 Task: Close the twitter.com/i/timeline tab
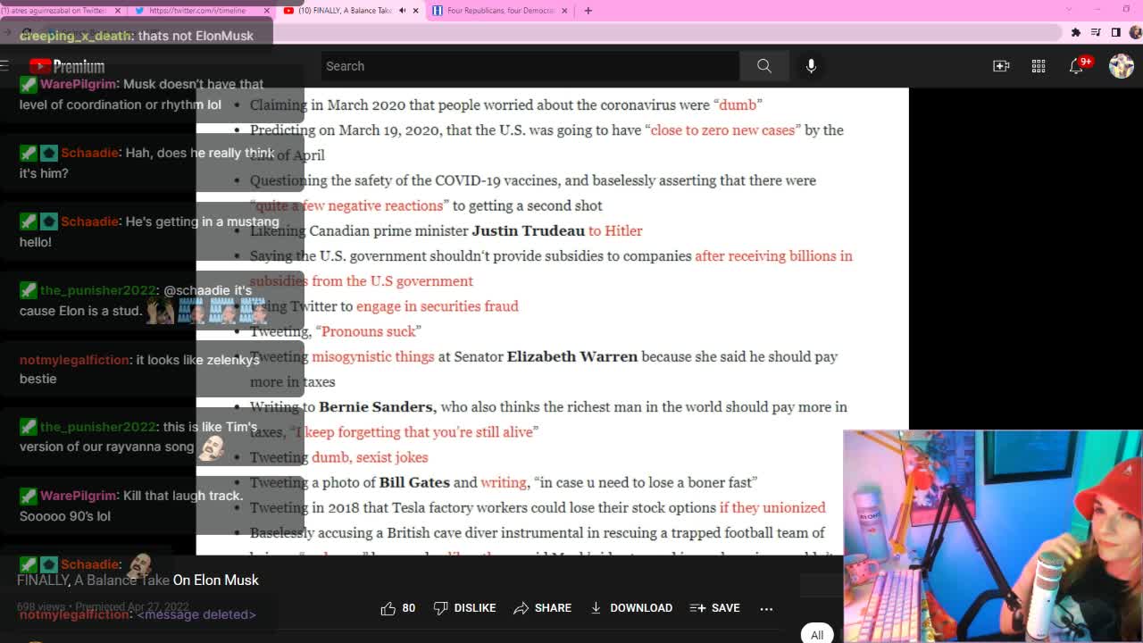click(267, 11)
